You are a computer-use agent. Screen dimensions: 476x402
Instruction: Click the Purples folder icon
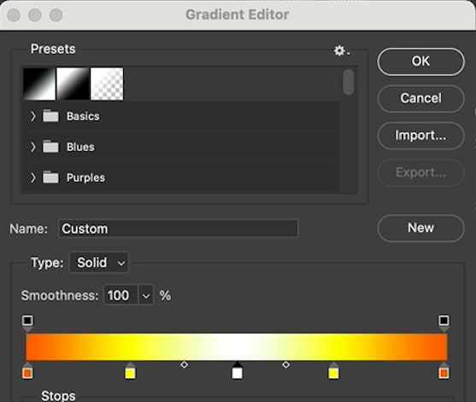[50, 177]
